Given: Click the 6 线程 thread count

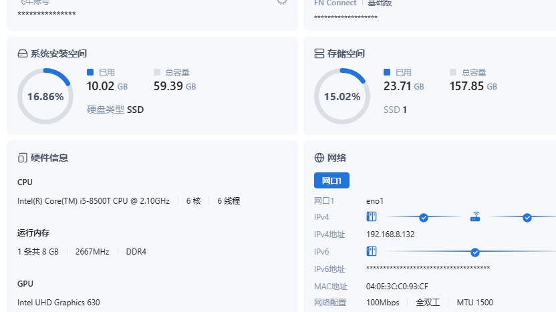Looking at the screenshot, I should pos(229,201).
